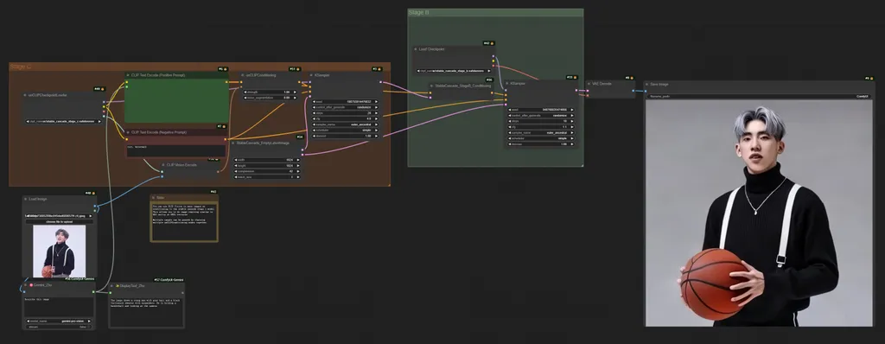This screenshot has height=344, width=885.
Task: Collapse the Load Image node dot
Action: pos(26,199)
